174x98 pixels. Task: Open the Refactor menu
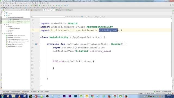26,3
